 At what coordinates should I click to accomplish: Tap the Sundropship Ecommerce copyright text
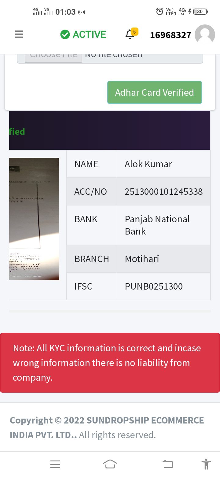tap(107, 427)
